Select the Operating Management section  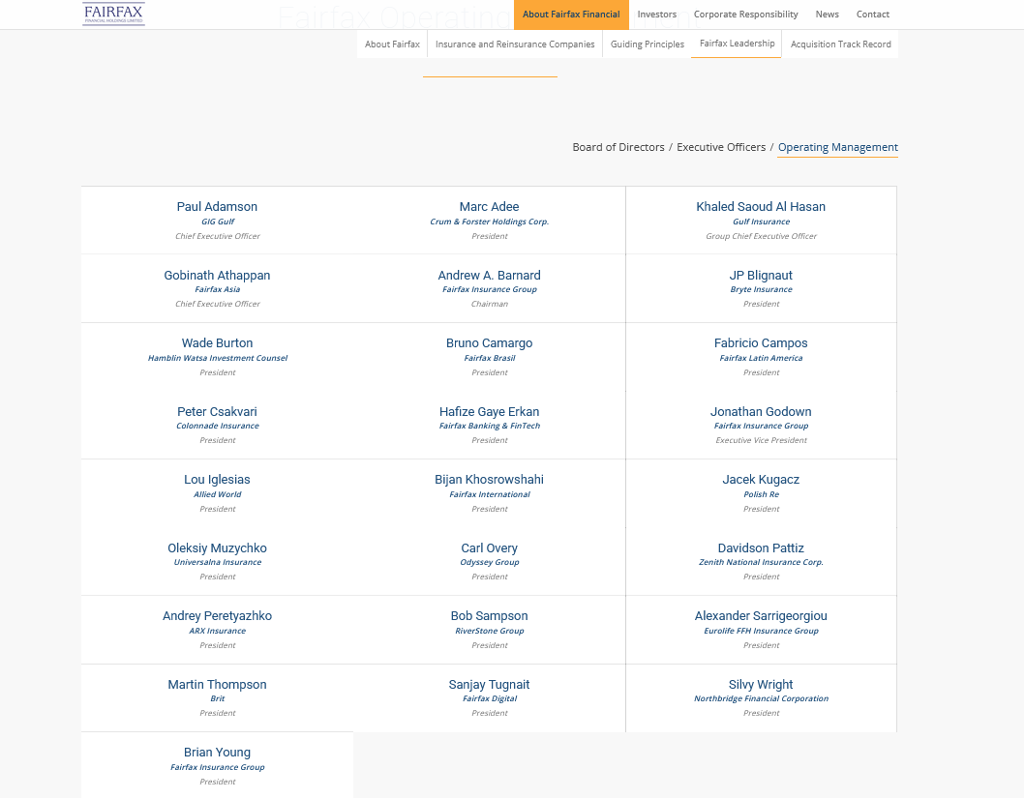(837, 147)
